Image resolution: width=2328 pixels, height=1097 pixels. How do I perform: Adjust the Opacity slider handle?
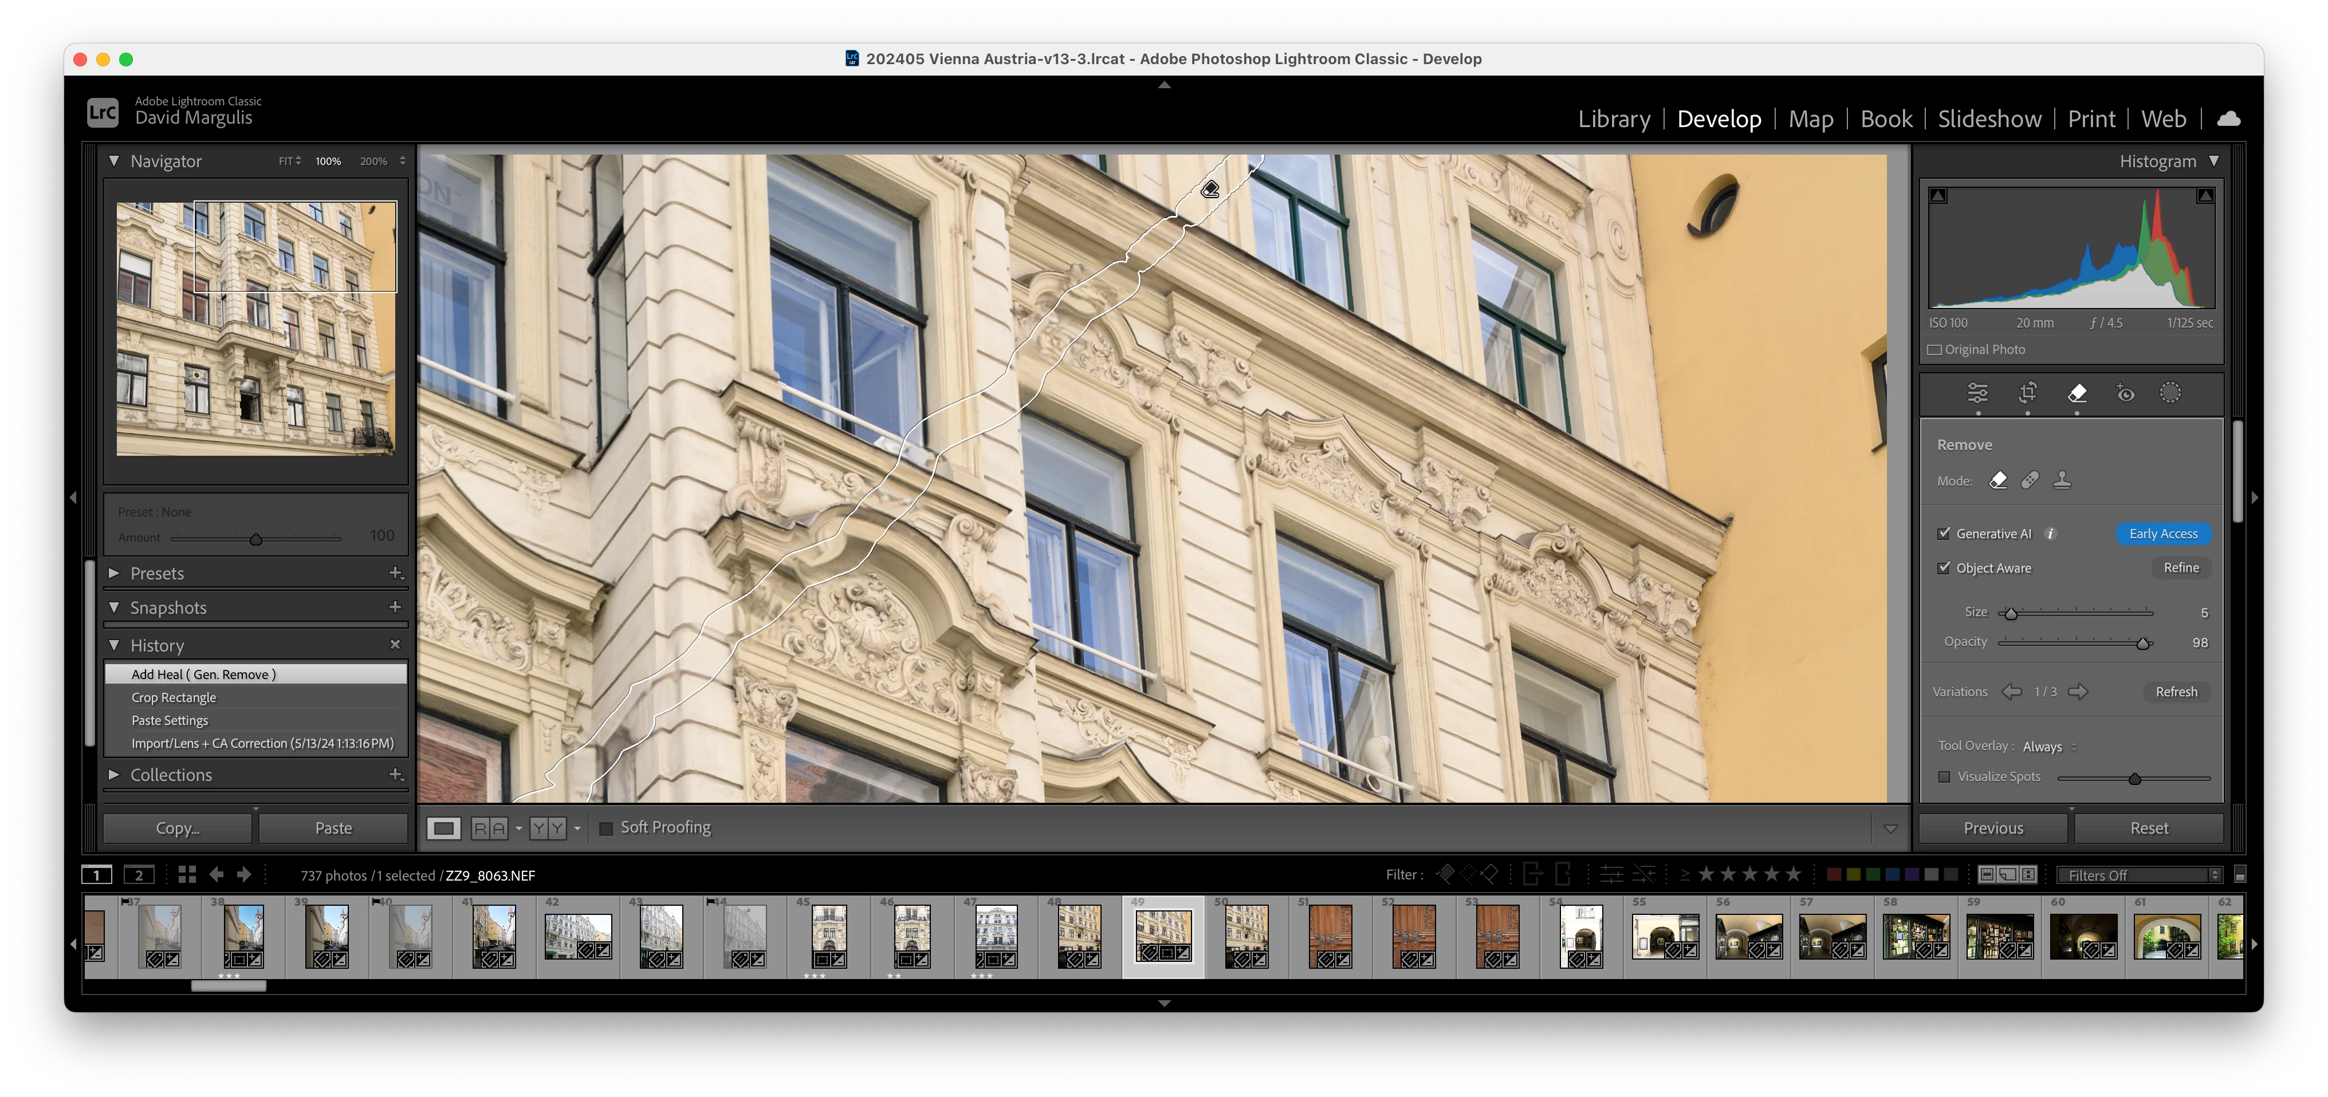[2142, 644]
